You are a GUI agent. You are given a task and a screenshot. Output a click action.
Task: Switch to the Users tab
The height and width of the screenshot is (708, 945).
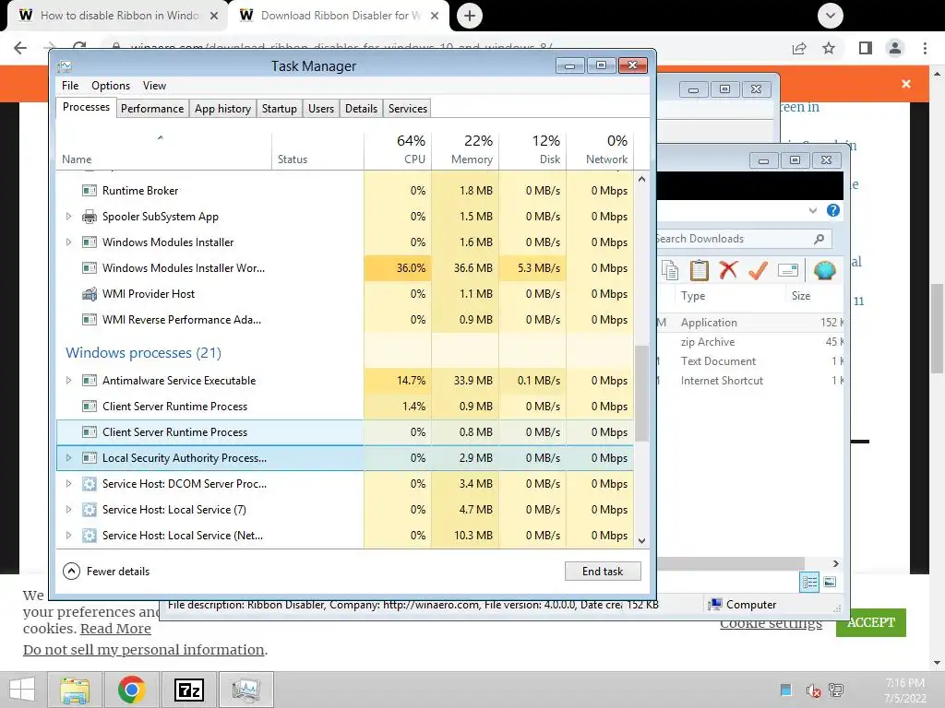tap(320, 109)
